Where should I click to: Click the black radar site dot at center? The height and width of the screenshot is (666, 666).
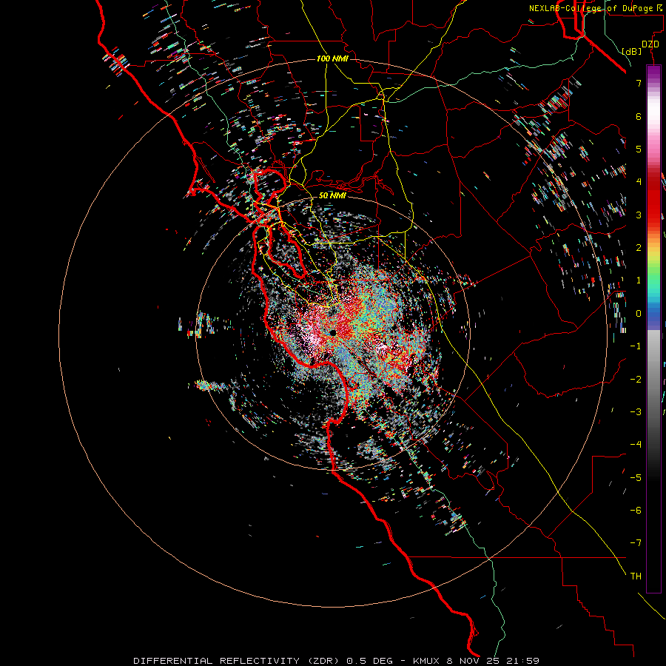pyautogui.click(x=333, y=332)
